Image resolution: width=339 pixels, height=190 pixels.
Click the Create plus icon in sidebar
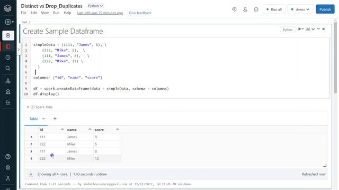(x=8, y=35)
